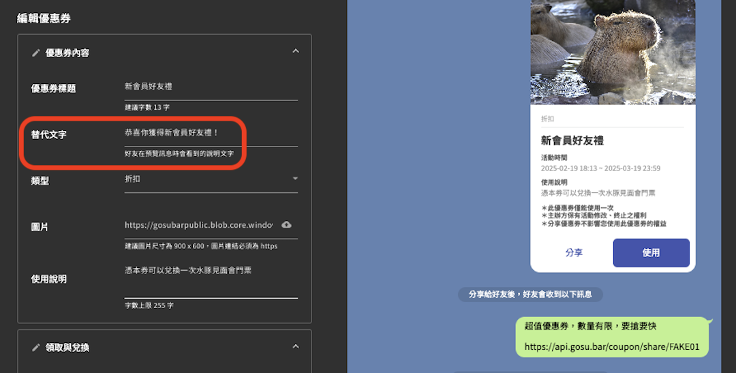This screenshot has width=736, height=373.
Task: Click the pencil icon beside 優惠券內容
Action: (35, 53)
